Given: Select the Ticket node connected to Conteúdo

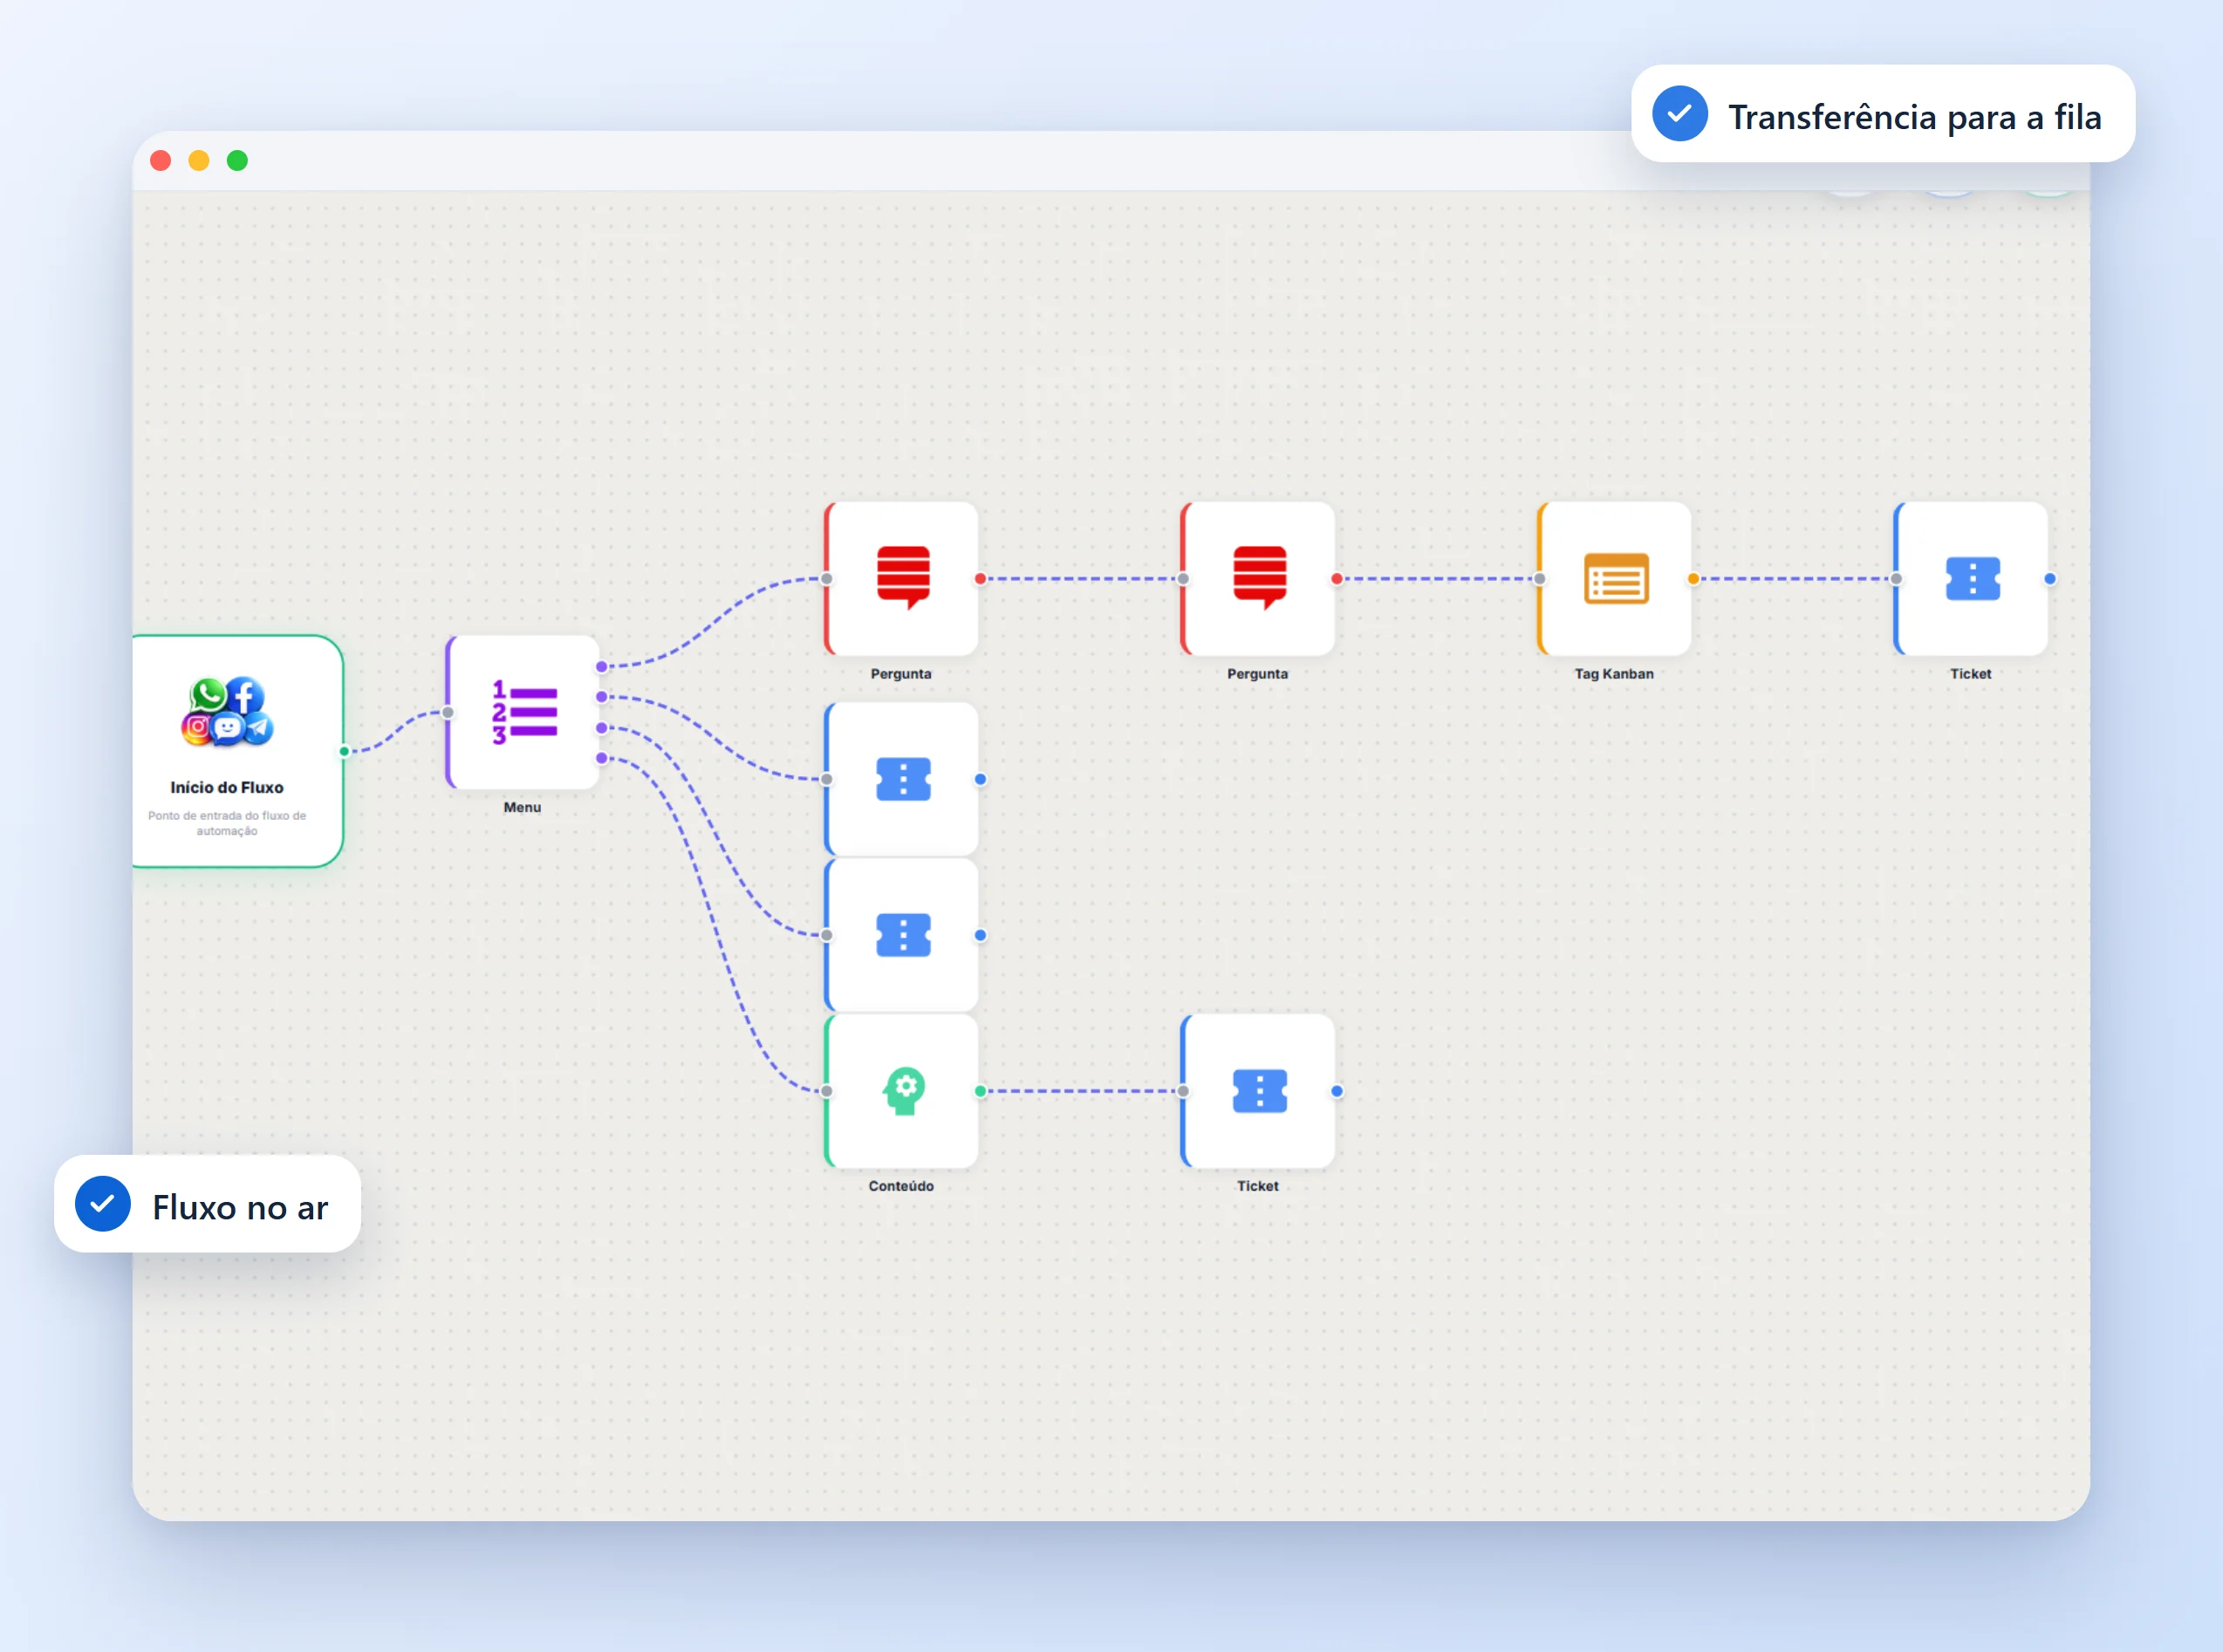Looking at the screenshot, I should (1258, 1091).
